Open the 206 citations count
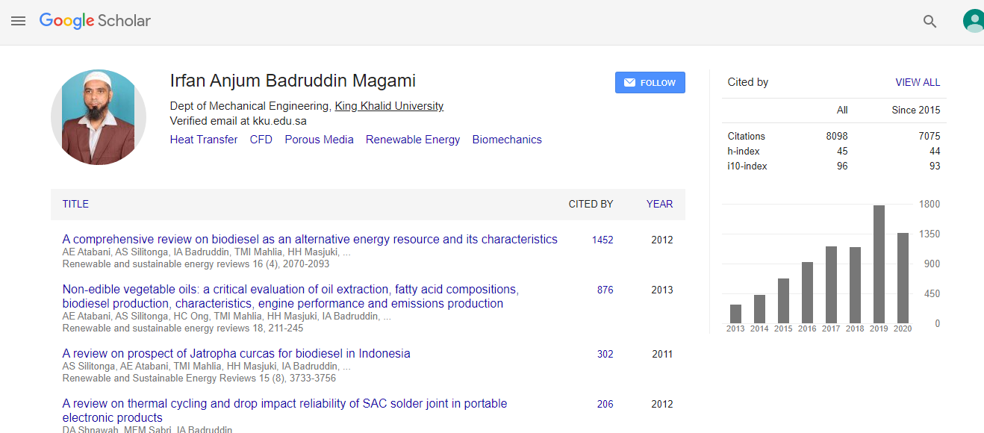This screenshot has width=984, height=433. point(605,404)
